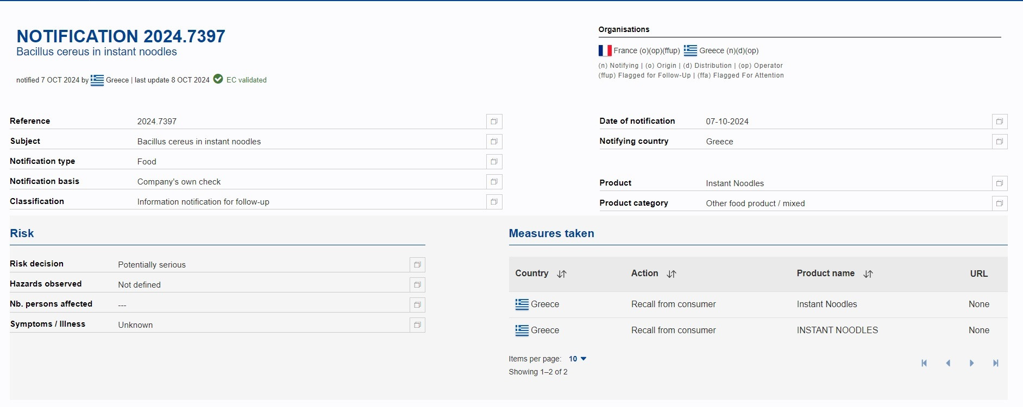The height and width of the screenshot is (407, 1023).
Task: Click the France flag under Organisations
Action: click(605, 50)
